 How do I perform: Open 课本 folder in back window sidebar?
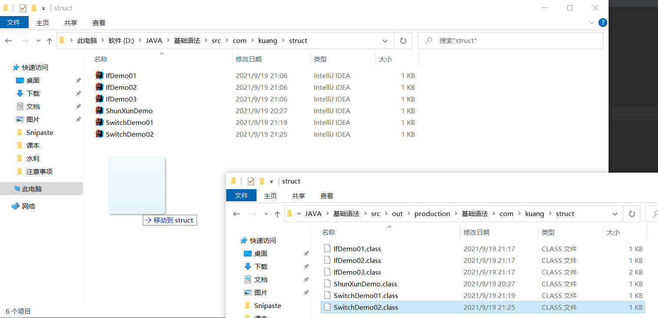[28, 146]
